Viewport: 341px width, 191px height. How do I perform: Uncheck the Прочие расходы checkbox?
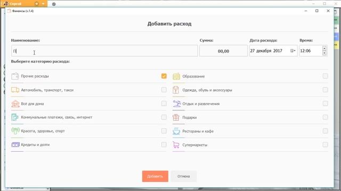coord(164,76)
